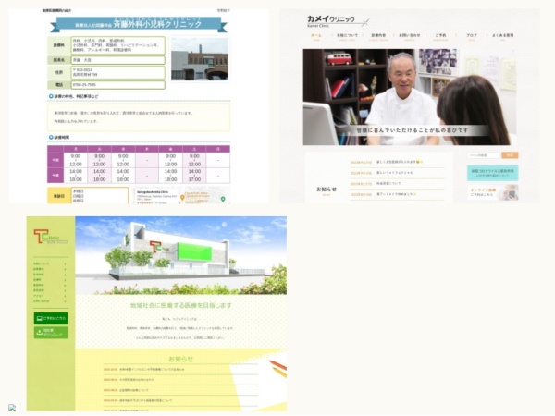555x416 pixels.
Task: Click the お知らせ heading on TC Clinic page
Action: pos(180,359)
